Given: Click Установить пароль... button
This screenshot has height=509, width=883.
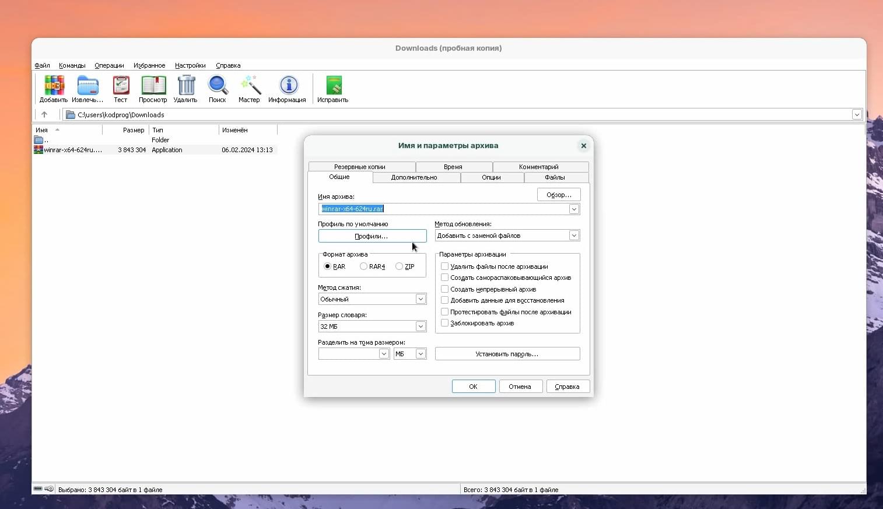Looking at the screenshot, I should click(507, 354).
